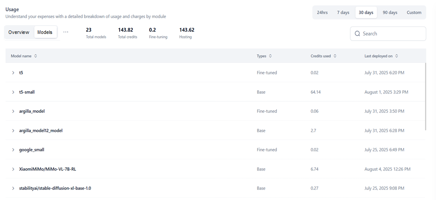This screenshot has height=200, width=436.
Task: Sort by Model name column icon
Action: 36,56
